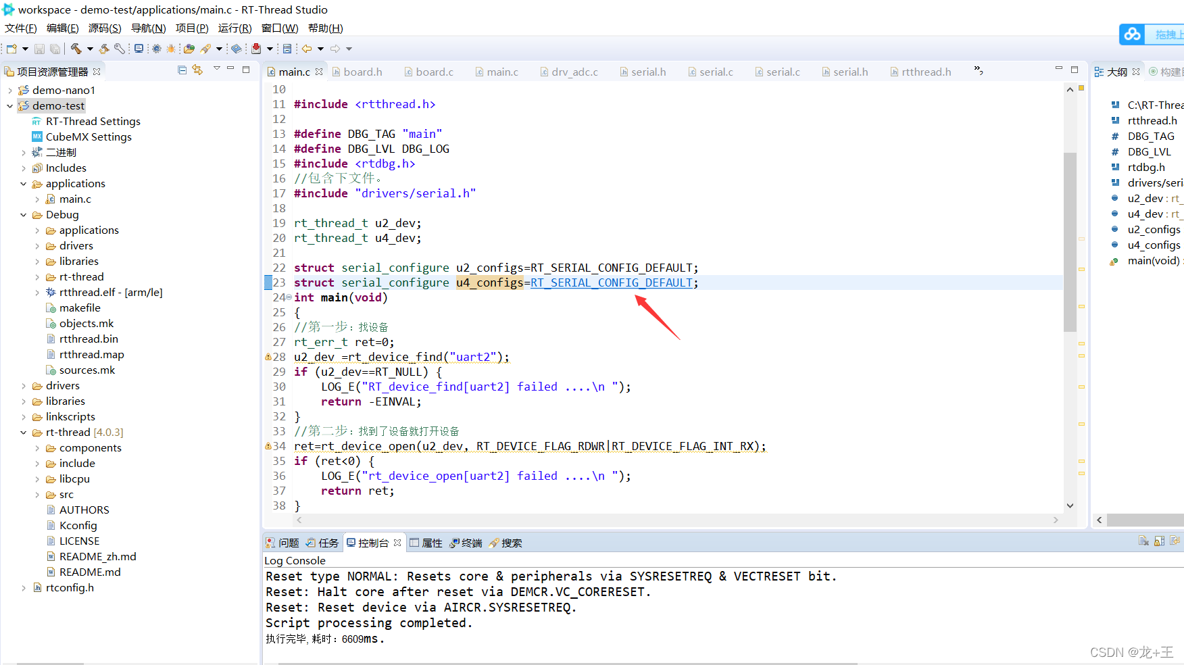Switch to the 搜索 tab
Image resolution: width=1184 pixels, height=665 pixels.
[505, 543]
